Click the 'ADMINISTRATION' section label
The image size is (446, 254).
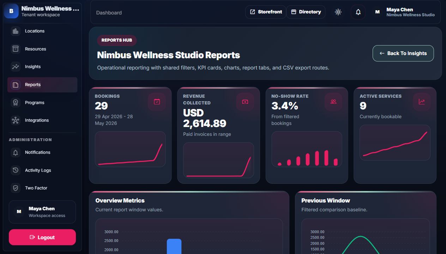point(30,140)
